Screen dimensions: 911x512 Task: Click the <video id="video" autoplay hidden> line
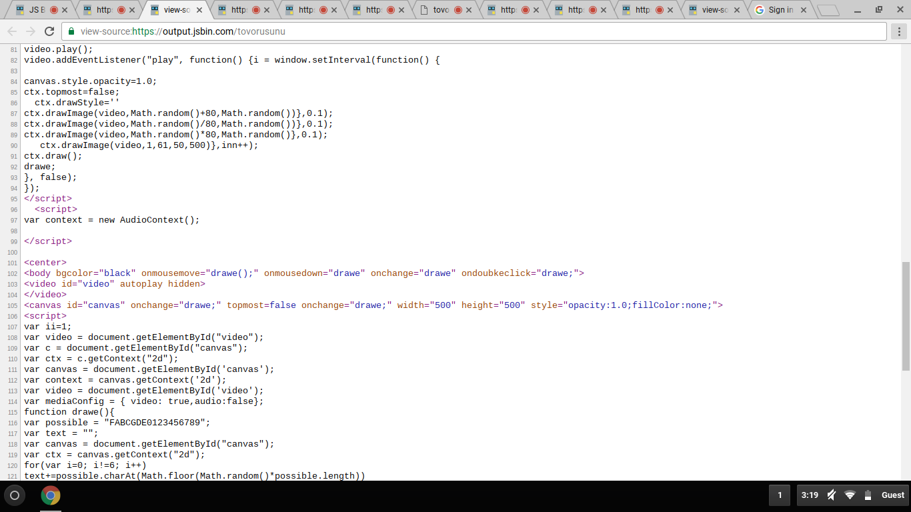coord(115,284)
